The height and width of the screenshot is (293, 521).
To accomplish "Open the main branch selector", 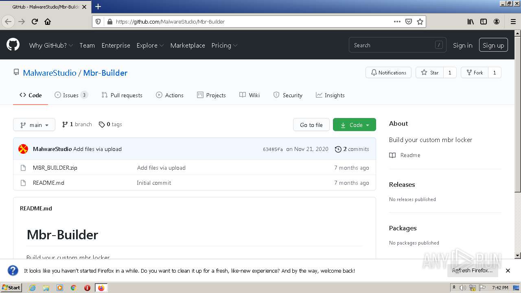I will click(34, 125).
